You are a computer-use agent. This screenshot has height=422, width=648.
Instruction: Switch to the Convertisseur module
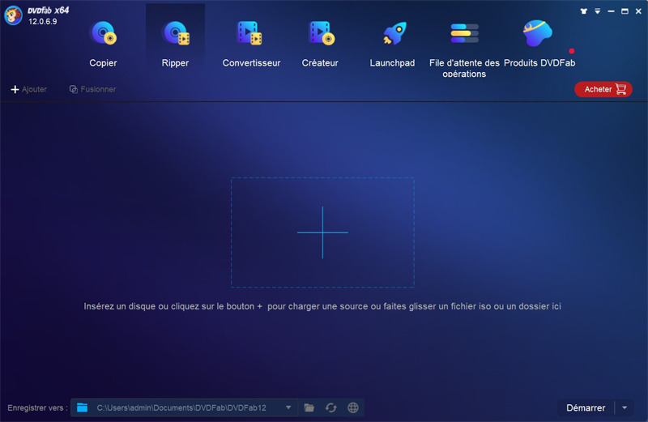(x=251, y=44)
